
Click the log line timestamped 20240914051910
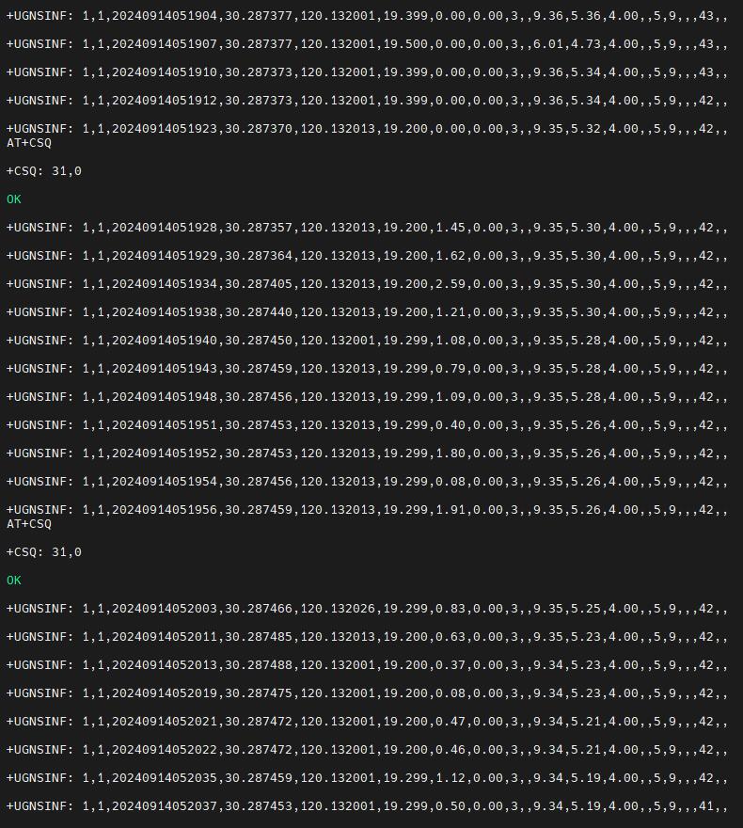pos(368,72)
